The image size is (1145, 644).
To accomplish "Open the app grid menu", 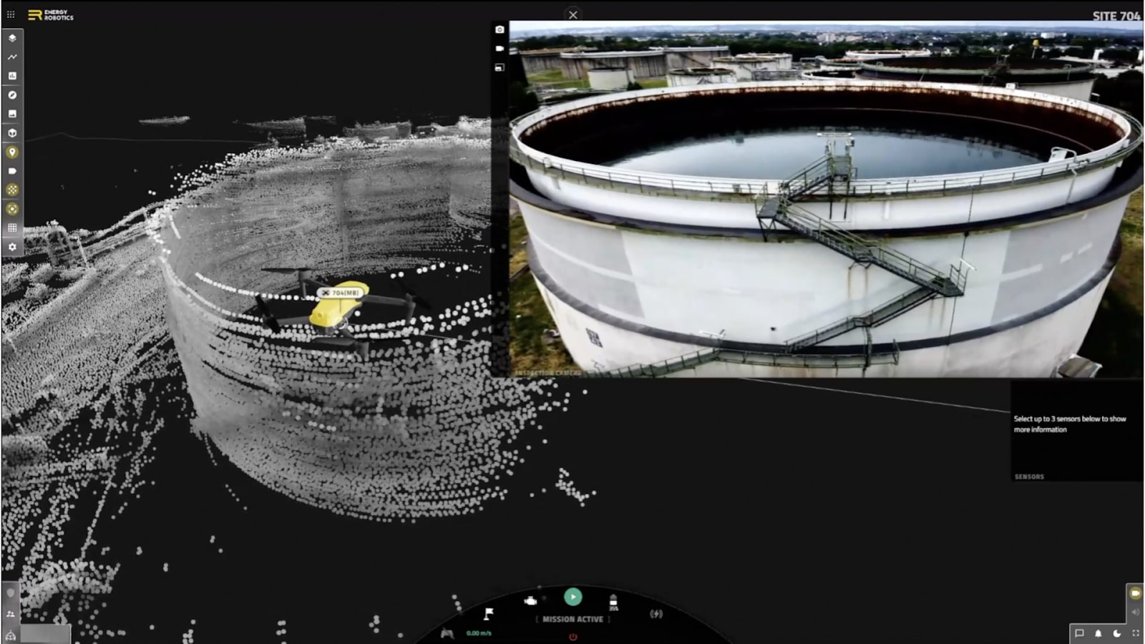I will coord(11,14).
